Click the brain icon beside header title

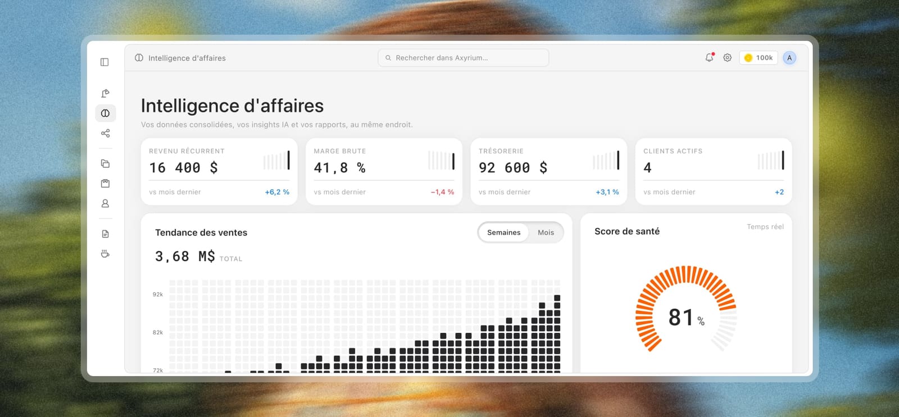click(139, 58)
